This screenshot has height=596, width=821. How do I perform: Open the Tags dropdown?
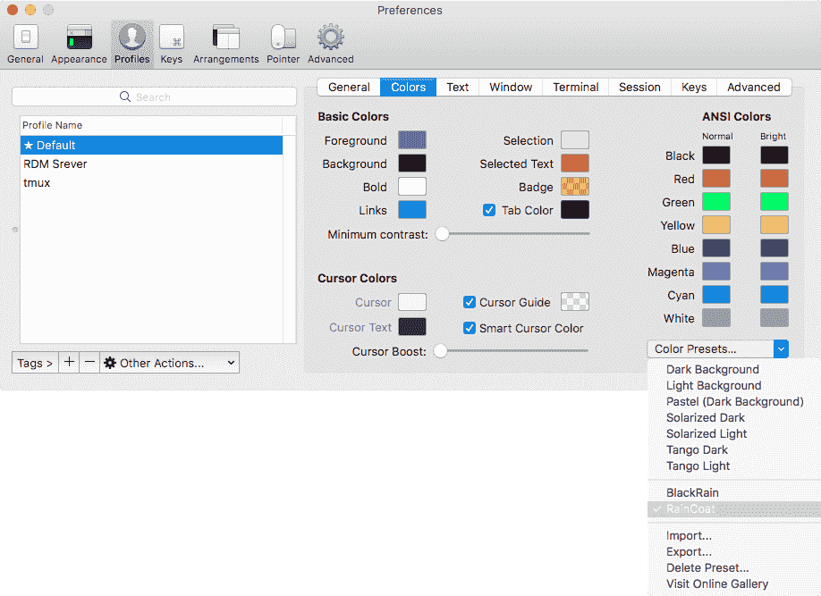[34, 363]
